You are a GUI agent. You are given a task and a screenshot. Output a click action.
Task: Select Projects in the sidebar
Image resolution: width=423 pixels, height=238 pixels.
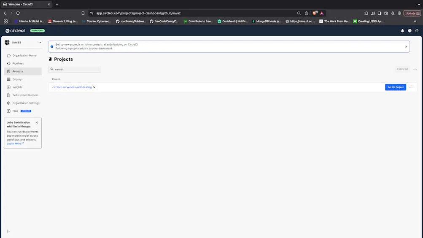(23, 71)
